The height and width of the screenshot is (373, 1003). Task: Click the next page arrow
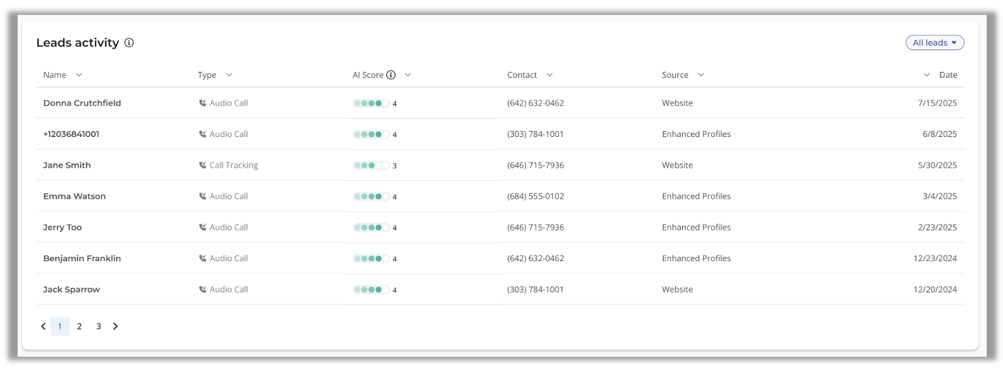pyautogui.click(x=115, y=327)
